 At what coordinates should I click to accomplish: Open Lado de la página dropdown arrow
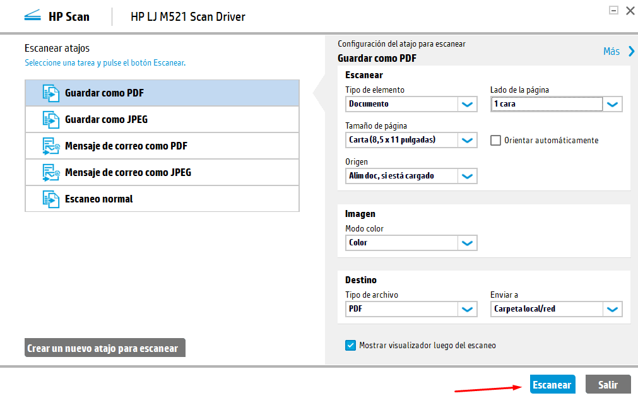point(612,104)
